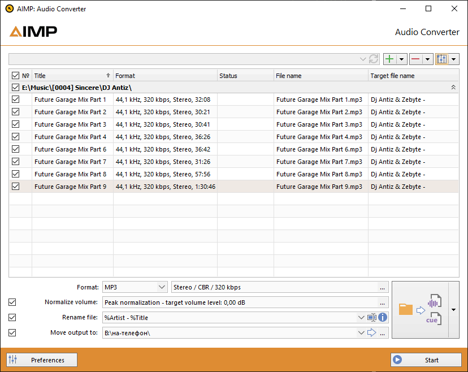This screenshot has width=468, height=372.
Task: Click the green Add files icon
Action: (x=389, y=59)
